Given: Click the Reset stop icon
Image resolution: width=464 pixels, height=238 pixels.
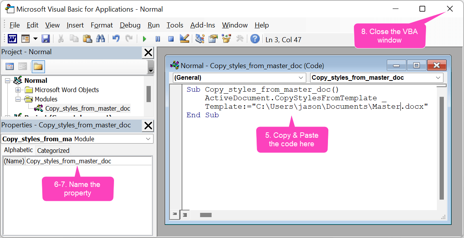Looking at the screenshot, I should 171,39.
